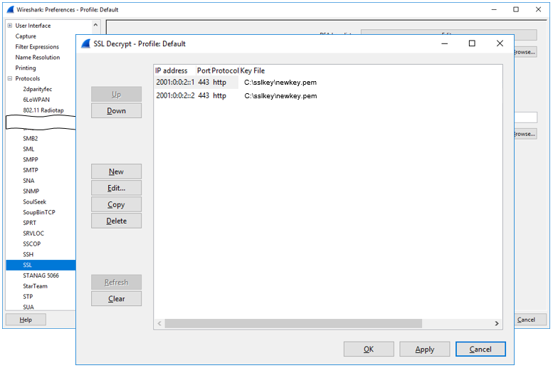Screen dimensions: 553x368
Task: Click the horizontal scrollbar thumb in key list
Action: coord(293,324)
